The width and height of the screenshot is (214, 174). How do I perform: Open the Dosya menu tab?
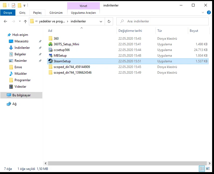pos(8,13)
